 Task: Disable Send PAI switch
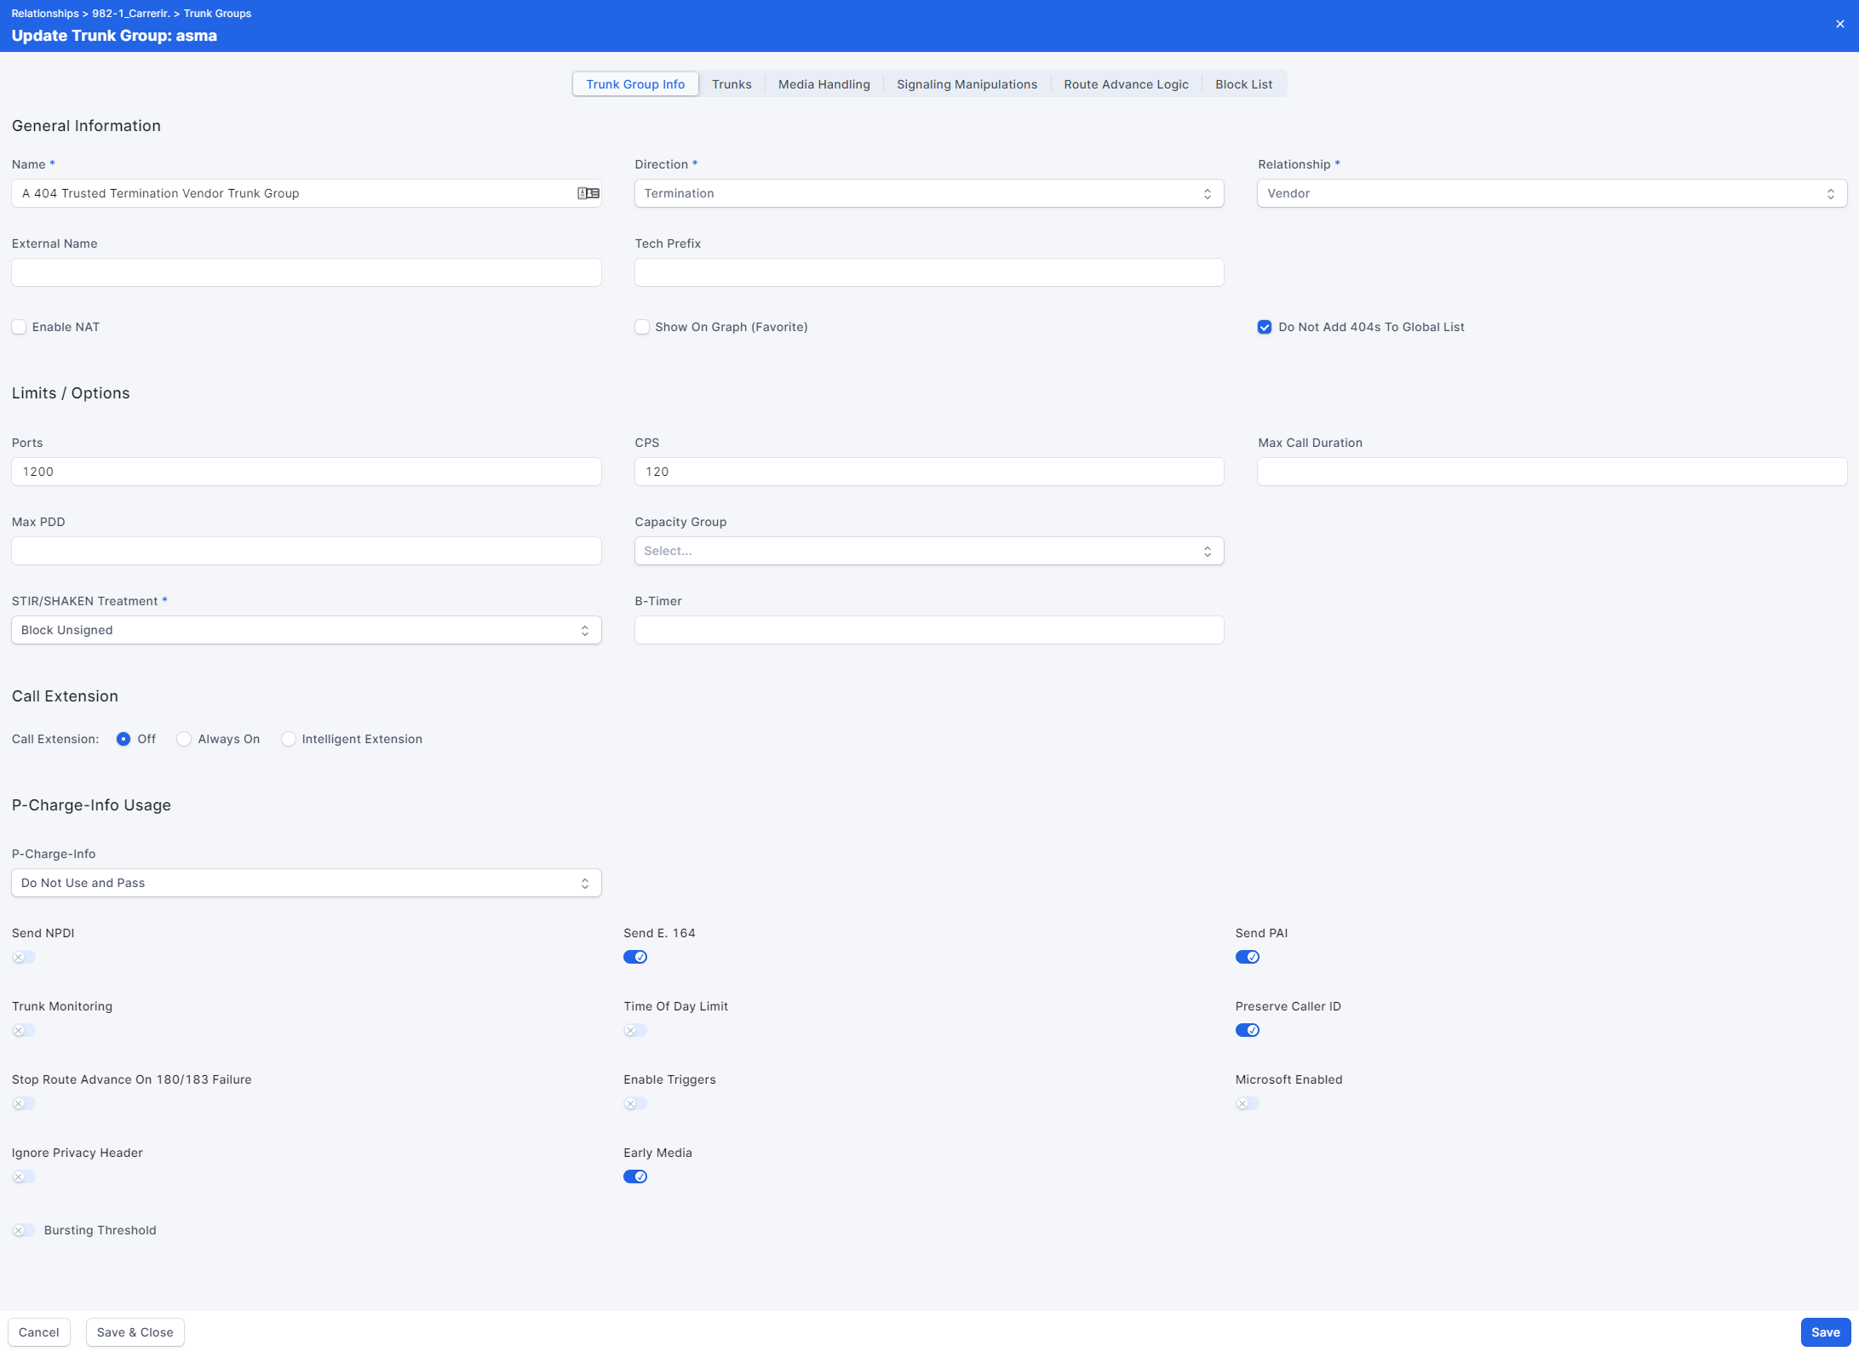pos(1247,957)
